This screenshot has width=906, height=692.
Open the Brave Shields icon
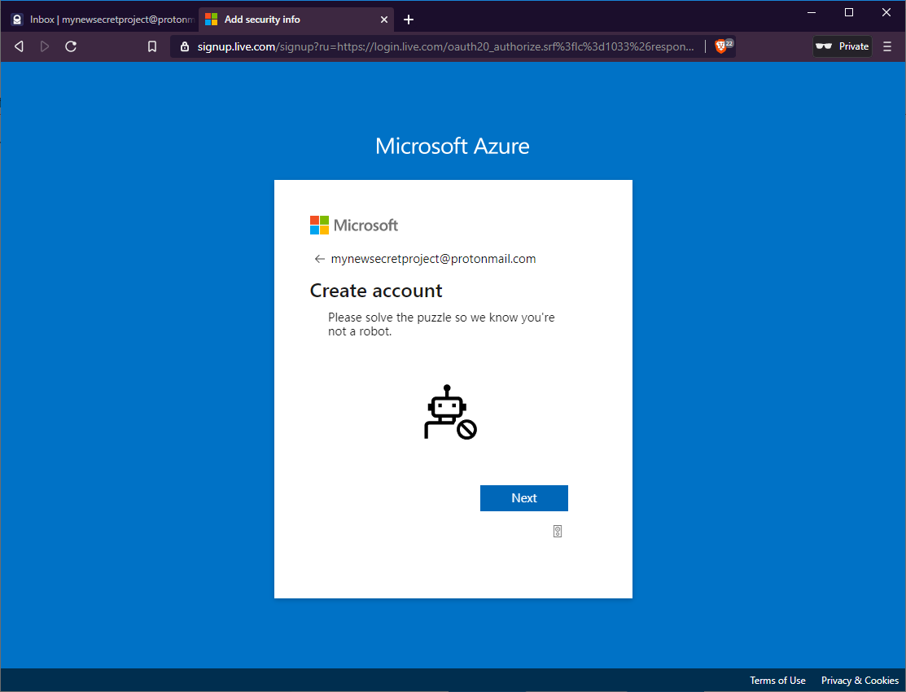721,46
